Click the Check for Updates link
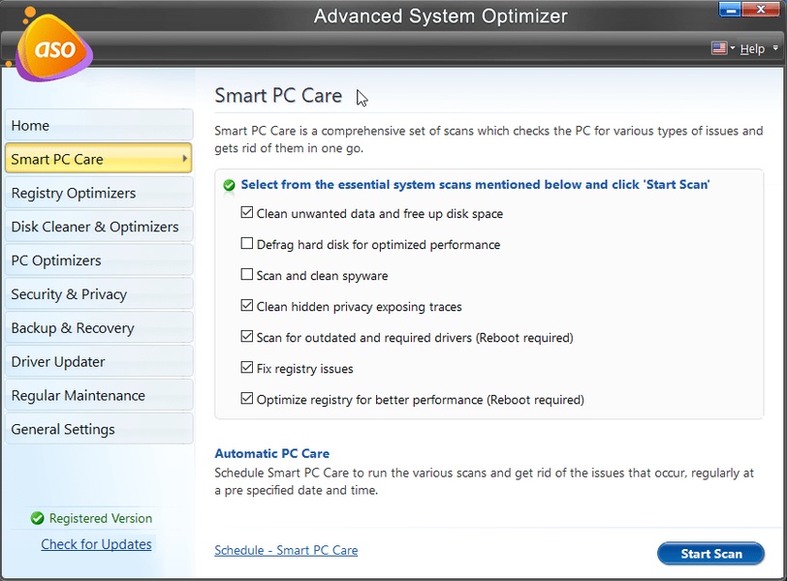Viewport: 787px width, 581px height. pyautogui.click(x=96, y=544)
